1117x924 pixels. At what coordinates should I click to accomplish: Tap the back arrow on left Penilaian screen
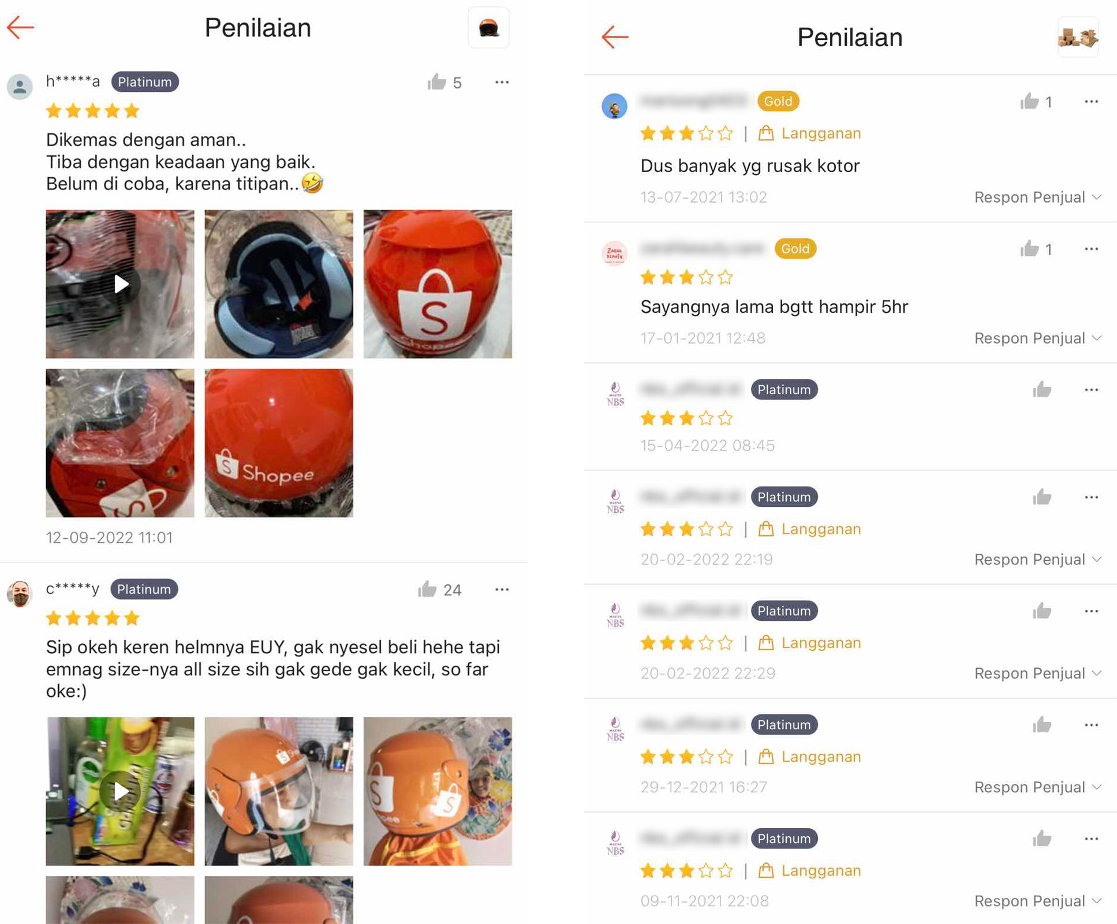(x=21, y=27)
